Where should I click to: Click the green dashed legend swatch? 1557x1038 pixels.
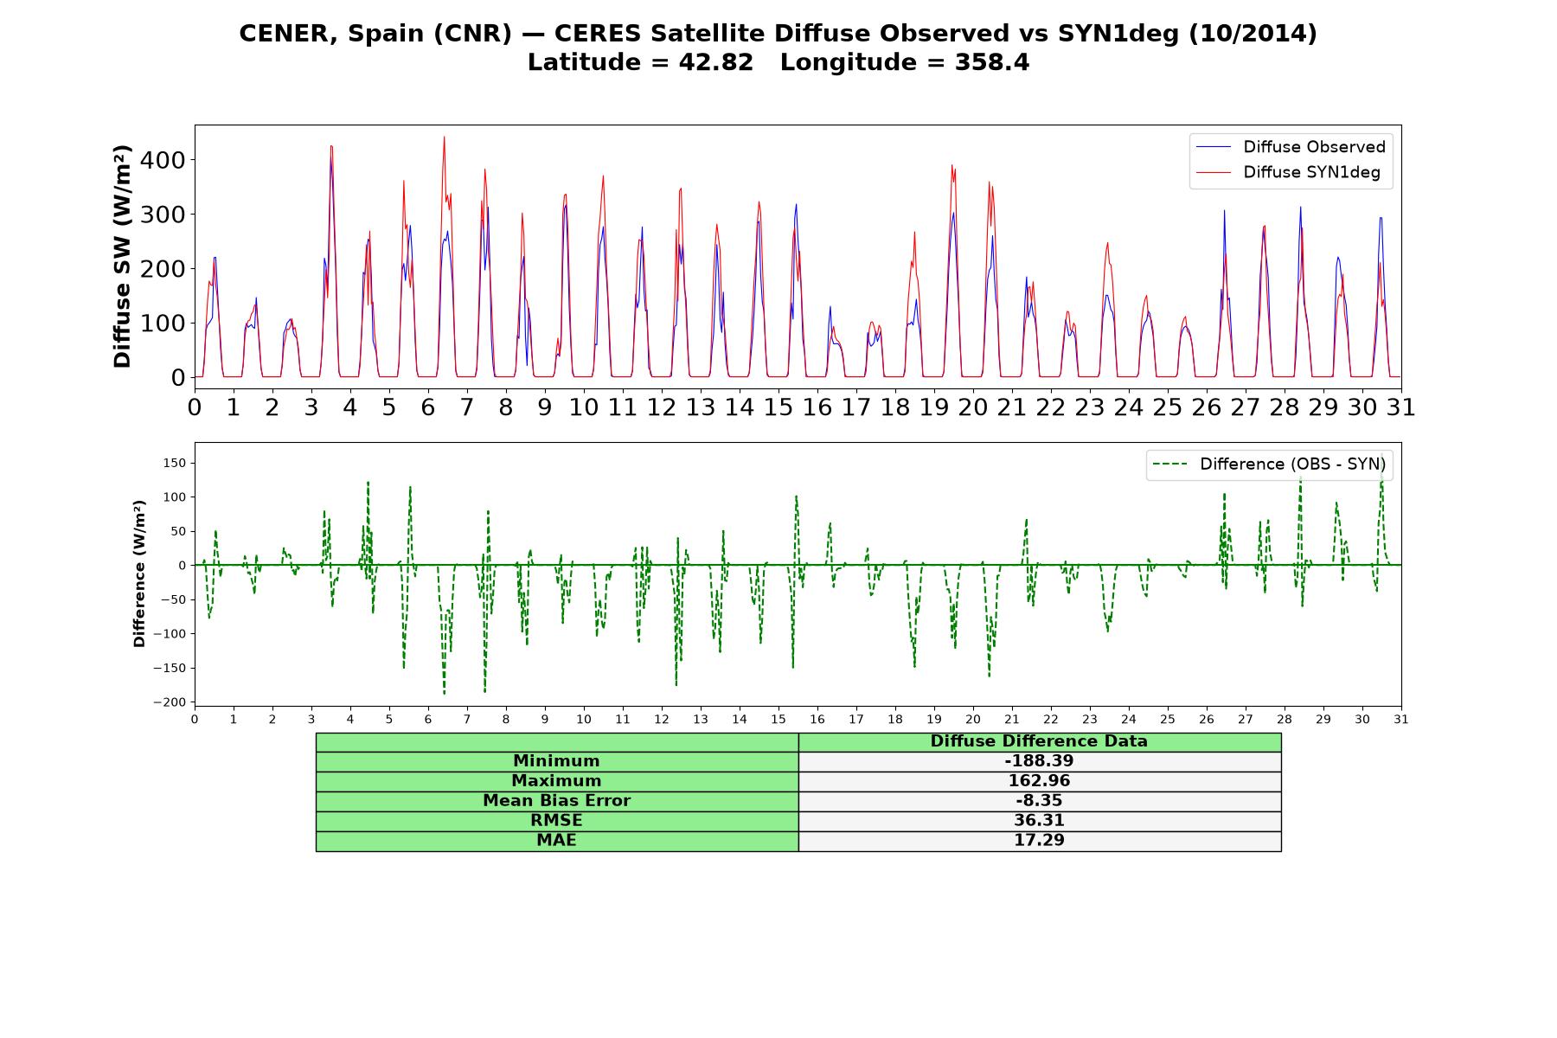pos(1169,465)
